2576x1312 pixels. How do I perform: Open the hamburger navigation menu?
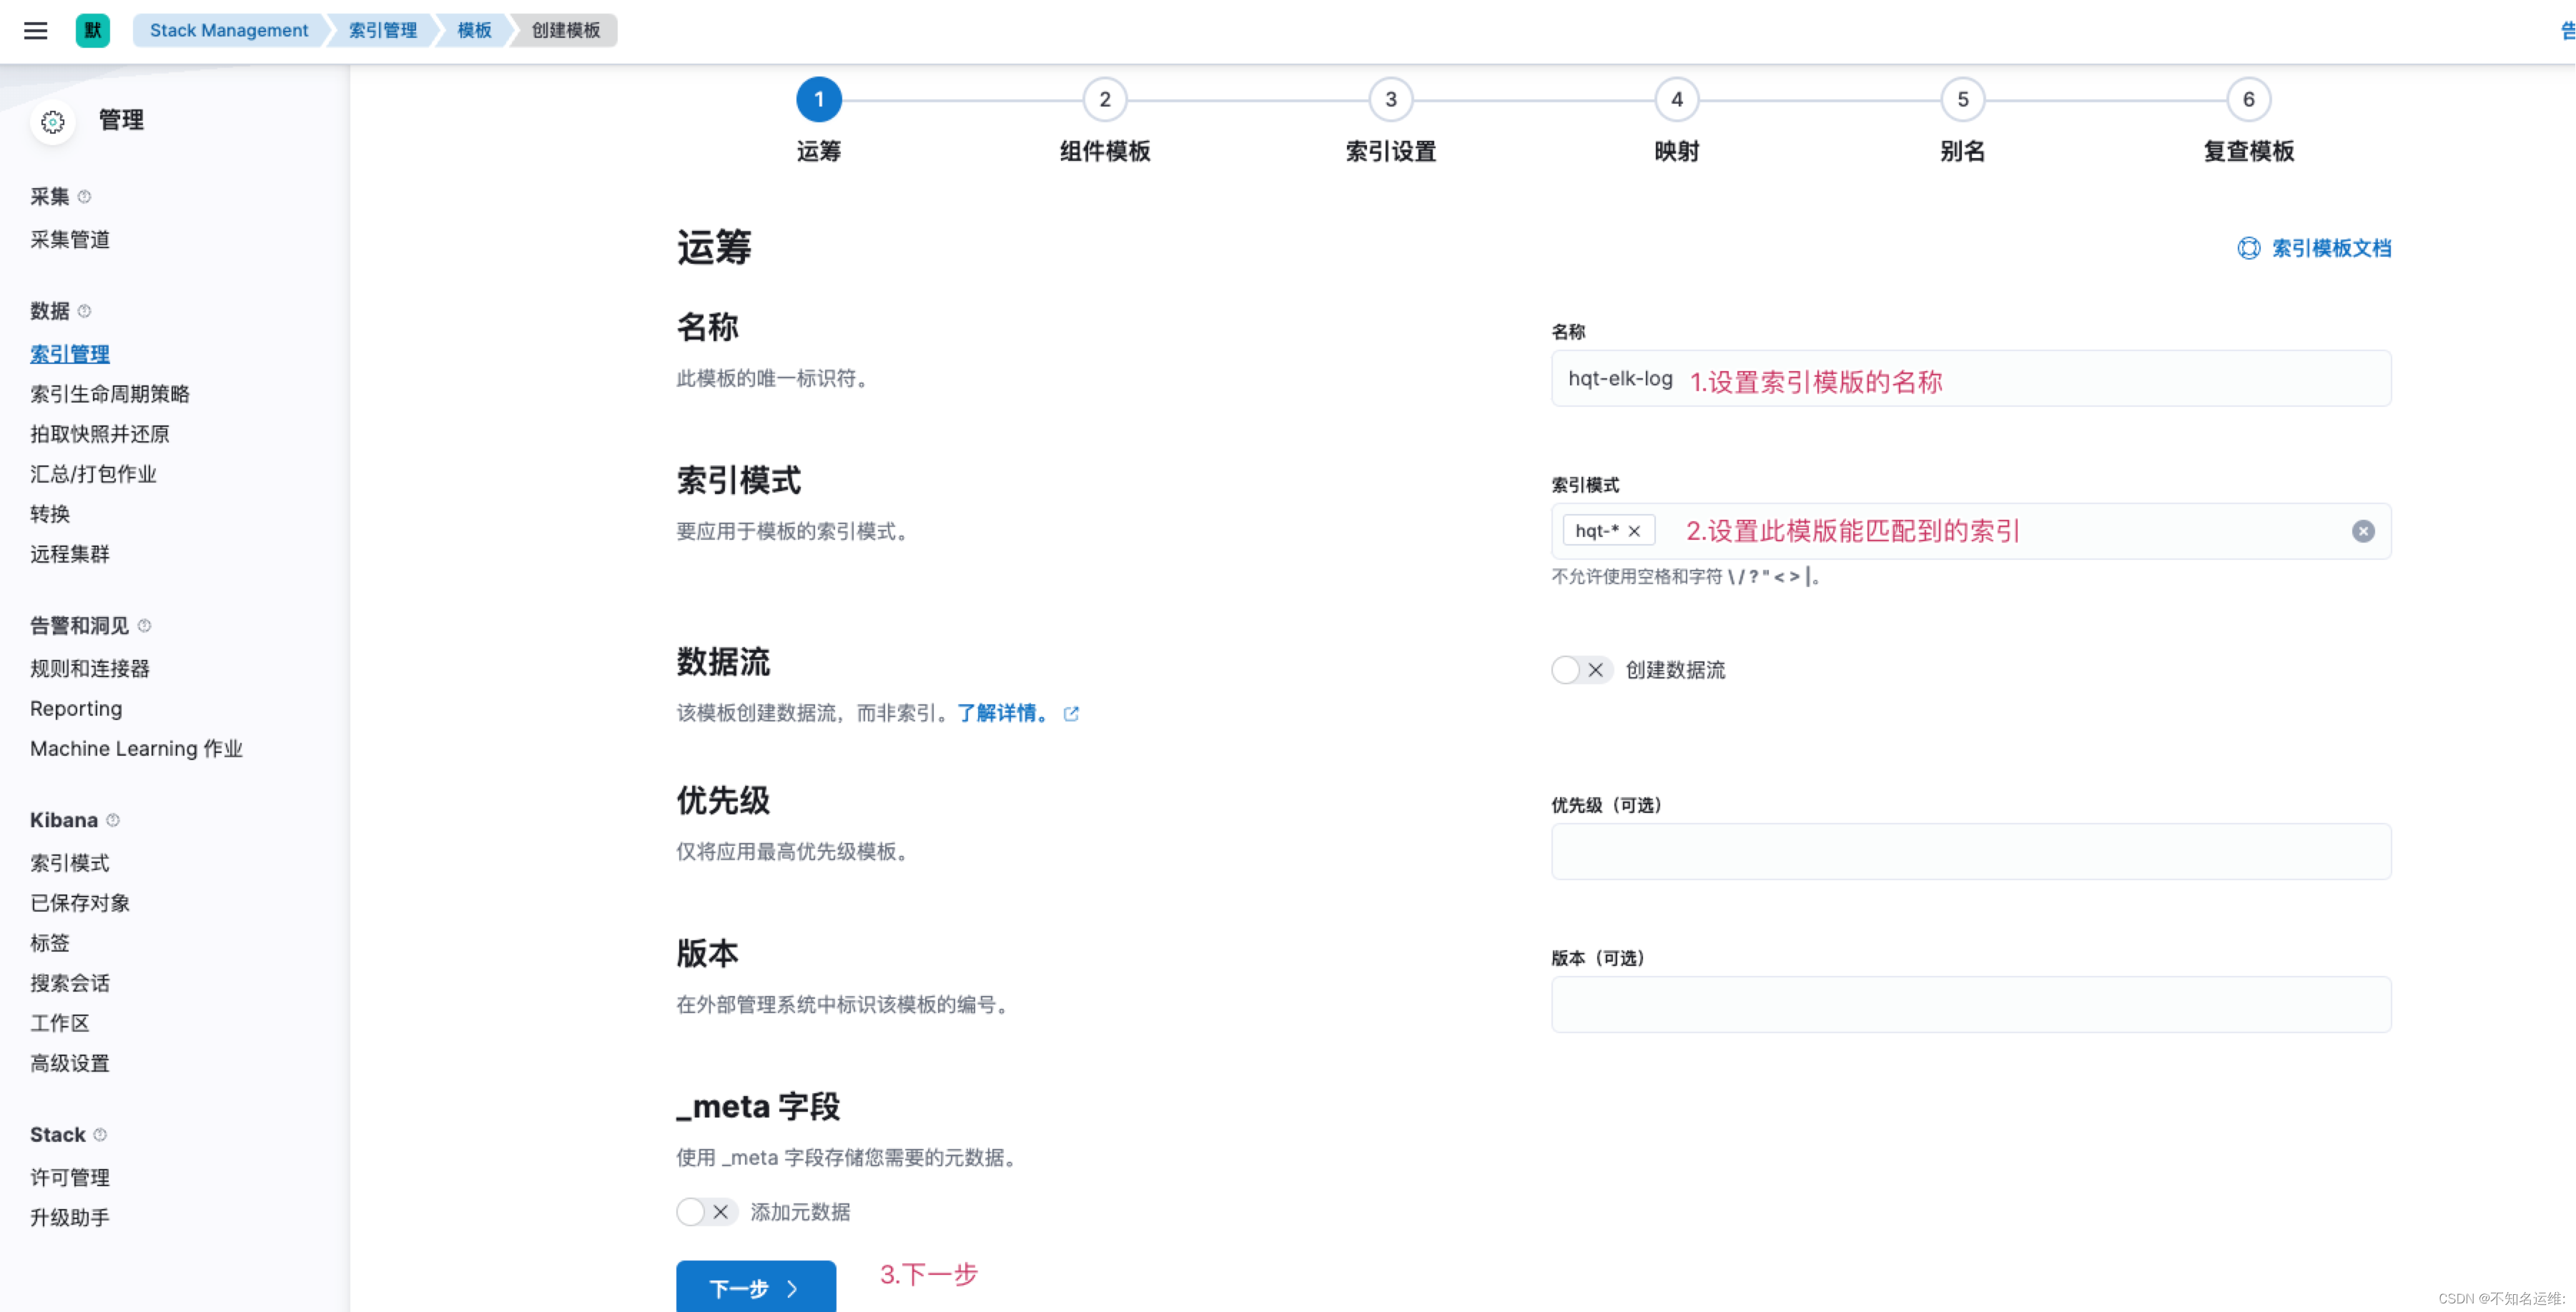[36, 30]
